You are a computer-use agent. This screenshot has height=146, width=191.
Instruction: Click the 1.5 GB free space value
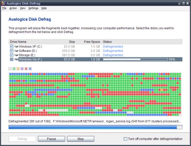pyautogui.click(x=95, y=46)
